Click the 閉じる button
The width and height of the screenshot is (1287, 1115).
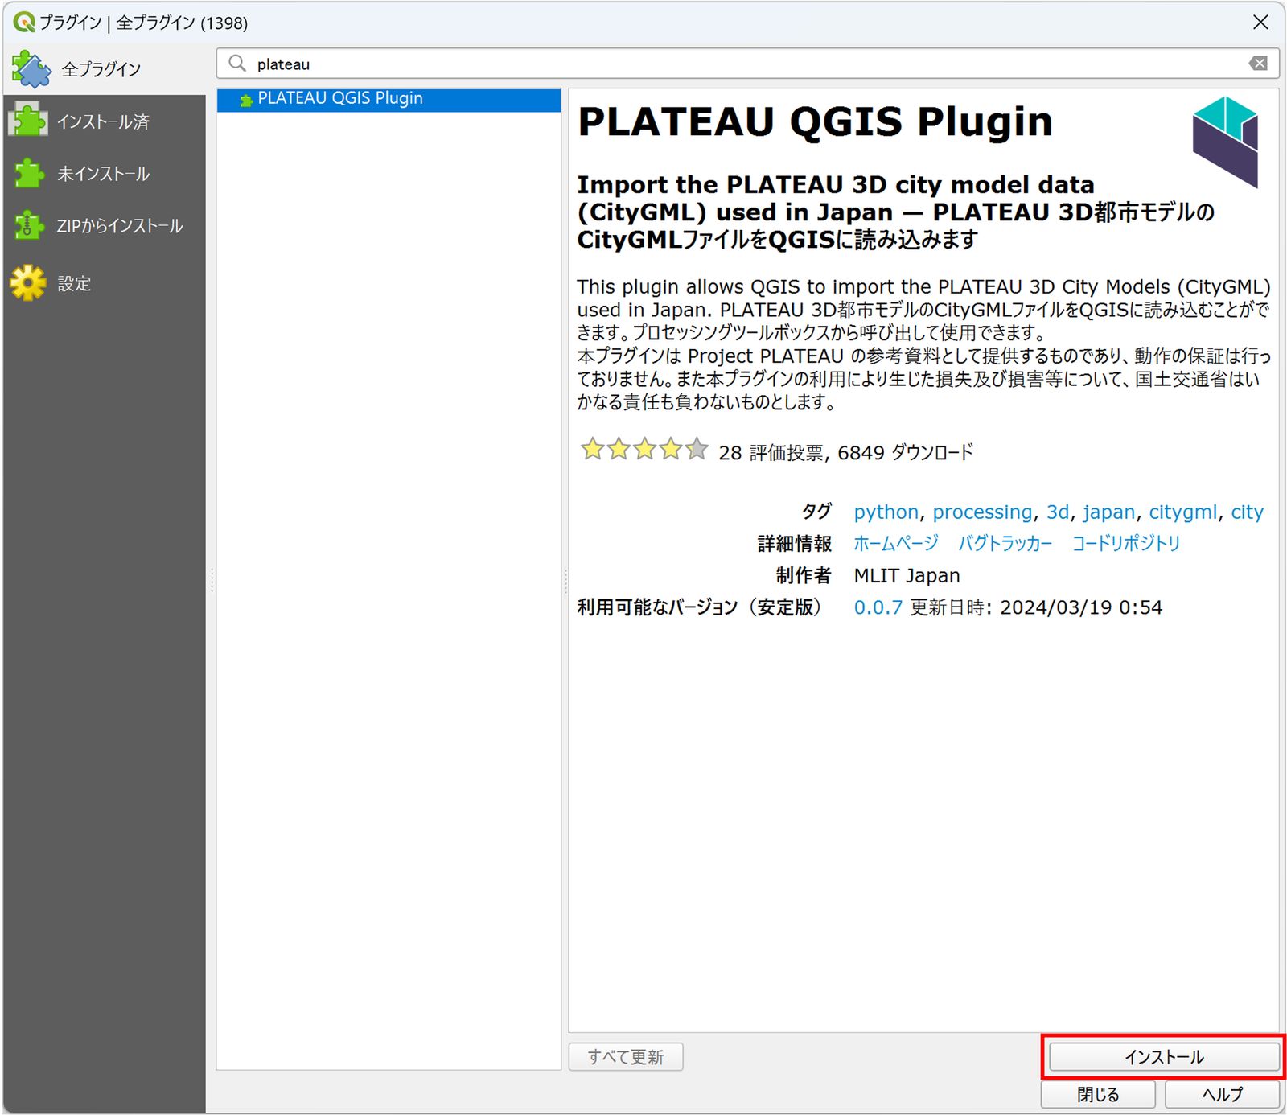pyautogui.click(x=1098, y=1094)
